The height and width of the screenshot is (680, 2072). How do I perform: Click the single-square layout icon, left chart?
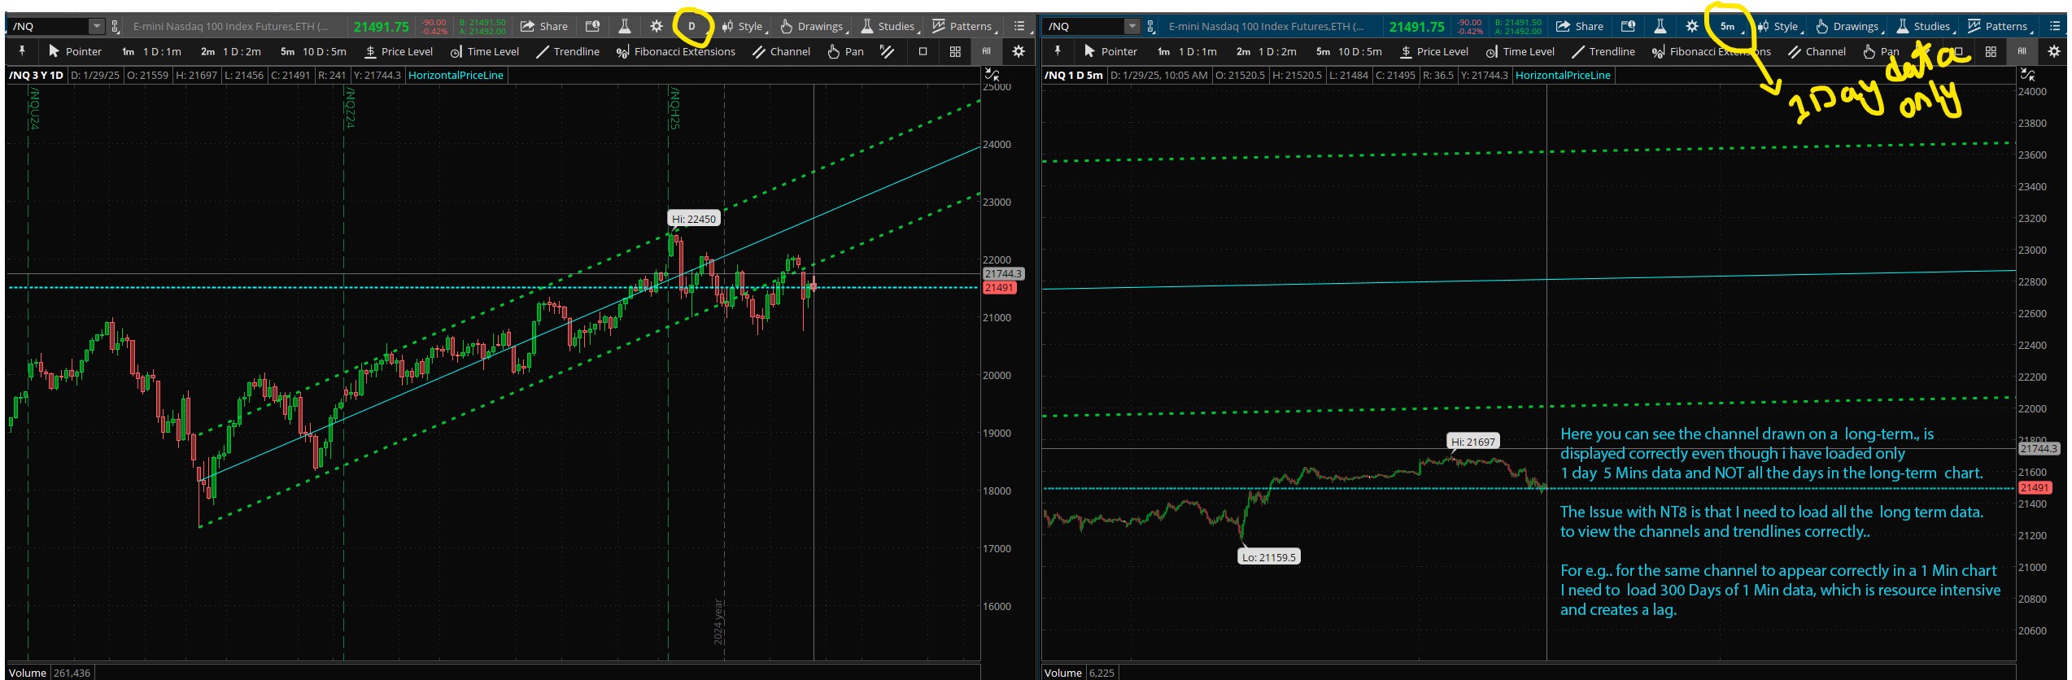(923, 51)
